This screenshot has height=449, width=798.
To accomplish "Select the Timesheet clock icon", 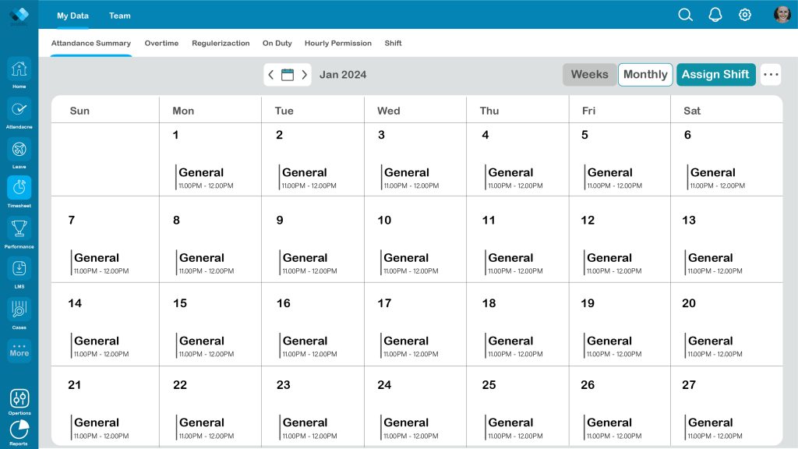I will pos(19,188).
